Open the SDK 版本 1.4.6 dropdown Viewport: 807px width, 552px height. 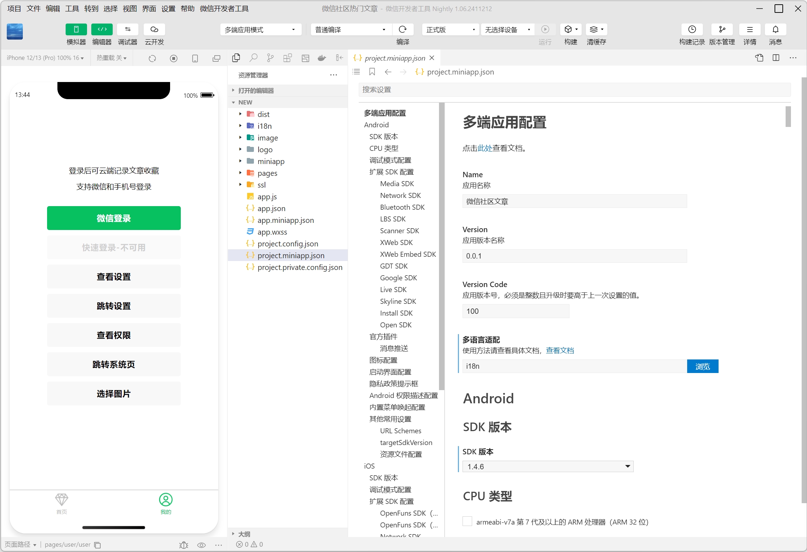(x=548, y=466)
